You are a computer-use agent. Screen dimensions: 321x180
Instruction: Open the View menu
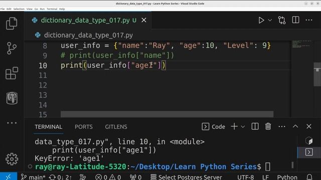click(30, 9)
